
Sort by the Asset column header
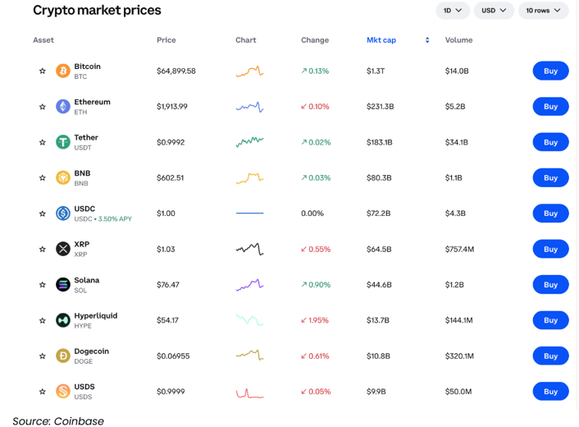point(43,40)
